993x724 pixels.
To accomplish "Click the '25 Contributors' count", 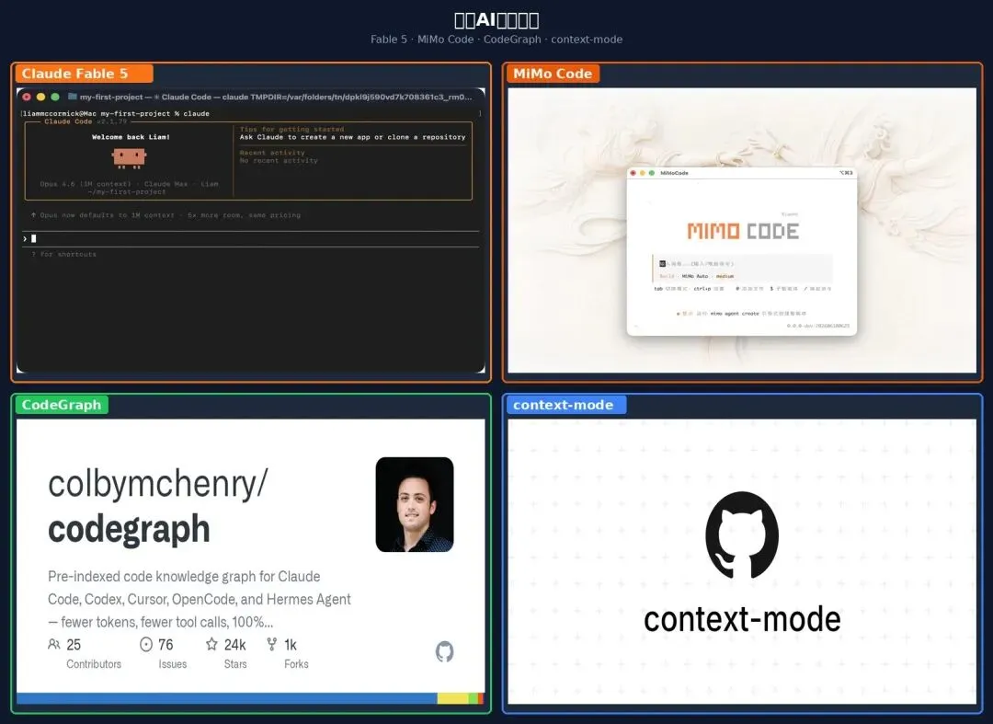I will [85, 653].
